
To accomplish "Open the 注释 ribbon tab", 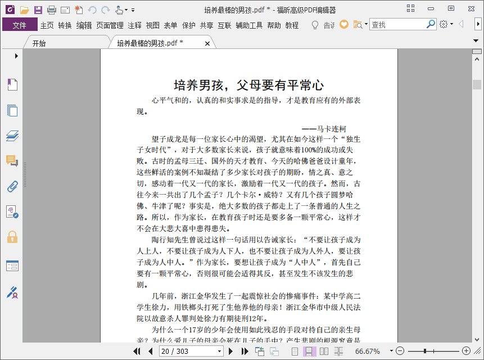I will pyautogui.click(x=134, y=25).
